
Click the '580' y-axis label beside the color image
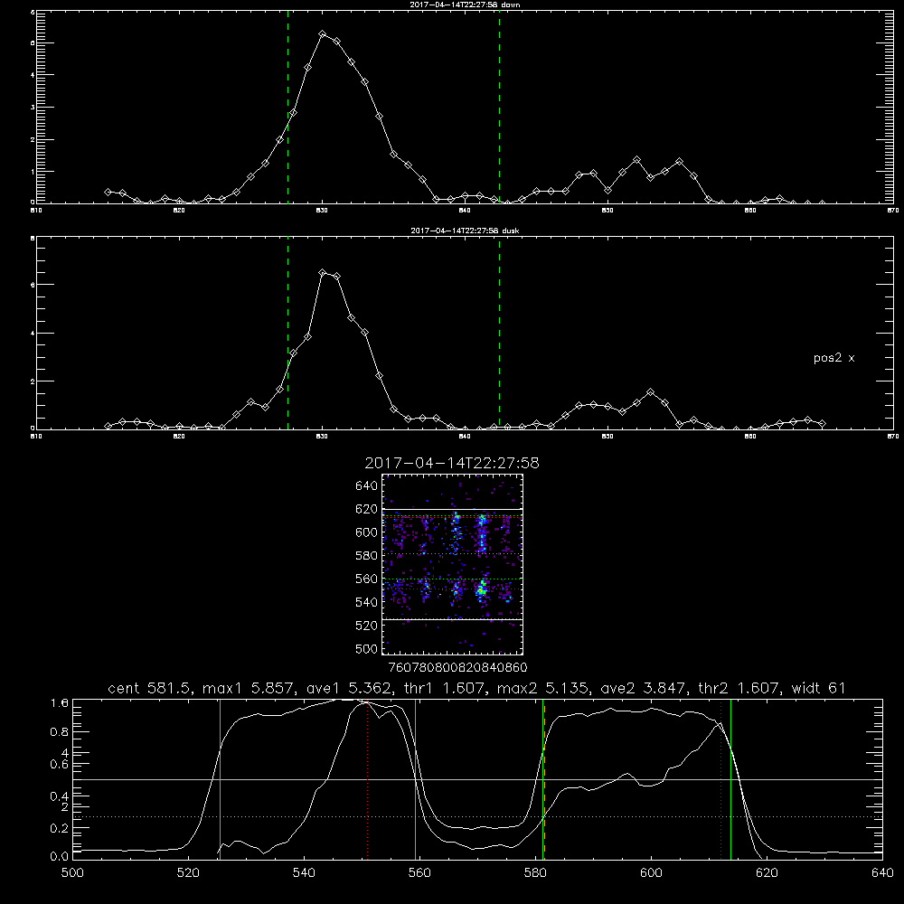(366, 556)
